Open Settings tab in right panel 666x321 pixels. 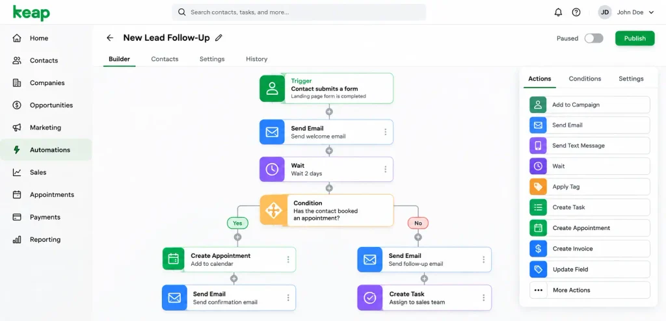[x=631, y=79]
